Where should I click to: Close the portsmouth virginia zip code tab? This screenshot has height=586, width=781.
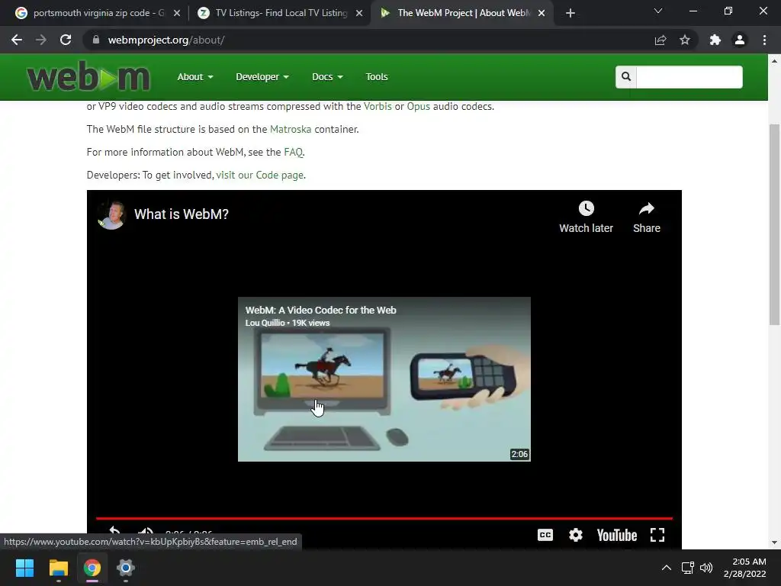pos(177,13)
